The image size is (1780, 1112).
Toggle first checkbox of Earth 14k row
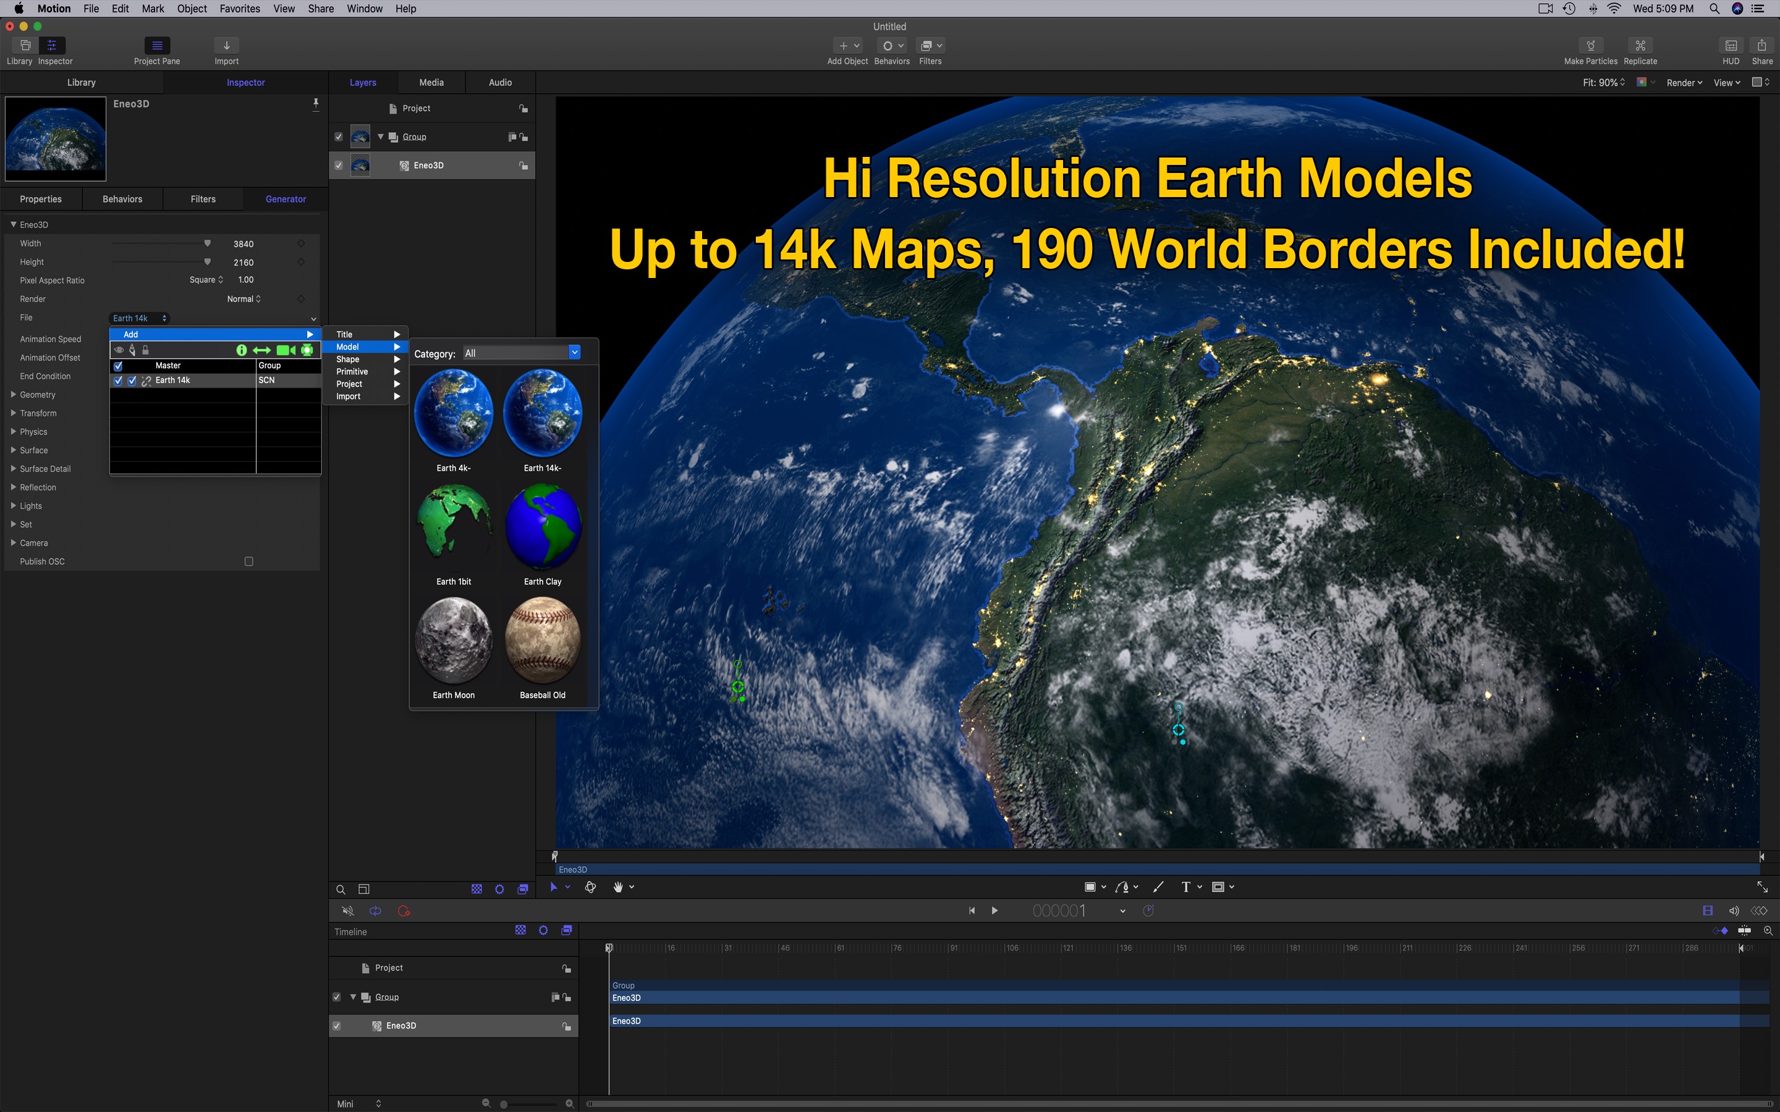point(117,380)
